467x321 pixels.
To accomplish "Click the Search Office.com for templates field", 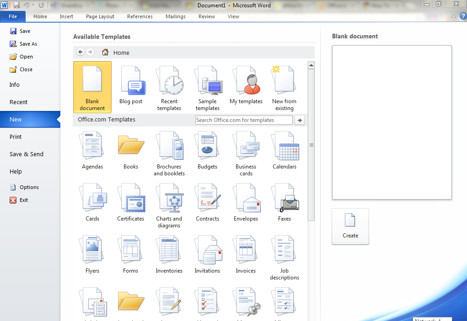I will point(243,120).
